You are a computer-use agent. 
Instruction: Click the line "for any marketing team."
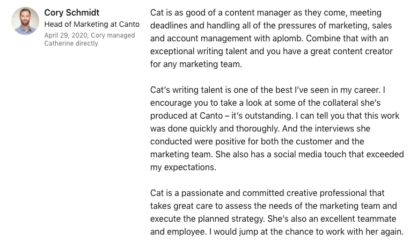(x=196, y=64)
